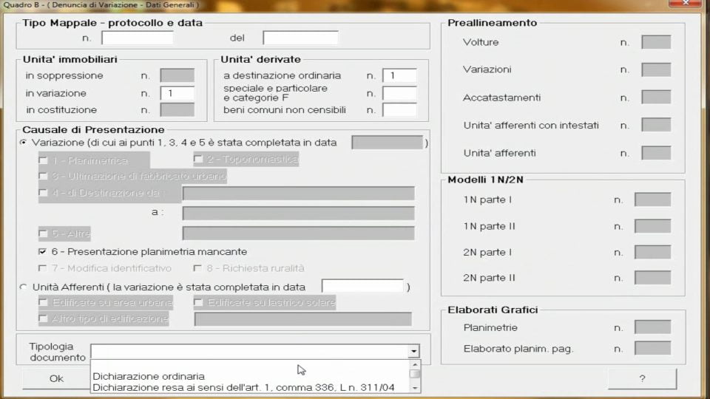Click the dropdown list scroll-down arrow
Viewport: 710px width, 399px height.
tap(415, 388)
